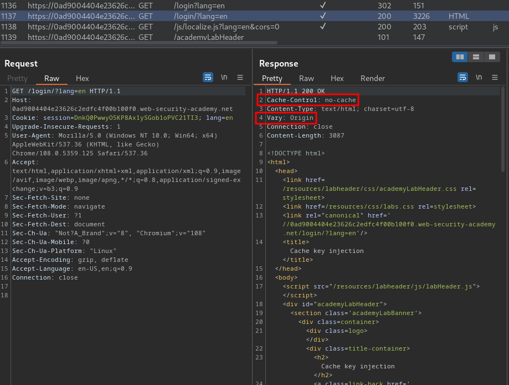Click the Response panel vertical scrollbar
Viewport: 509px width, 385px height.
503,129
